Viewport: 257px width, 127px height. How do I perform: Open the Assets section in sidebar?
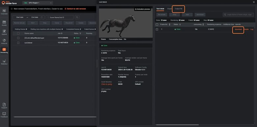[x=4, y=23]
